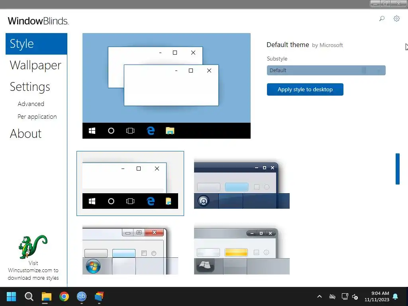408x306 pixels.
Task: Switch to WindowBlinds taskbar icon
Action: pyautogui.click(x=99, y=296)
